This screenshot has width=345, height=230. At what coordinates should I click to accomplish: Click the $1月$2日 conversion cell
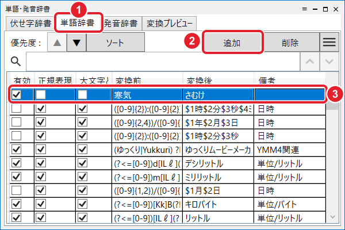click(x=218, y=190)
